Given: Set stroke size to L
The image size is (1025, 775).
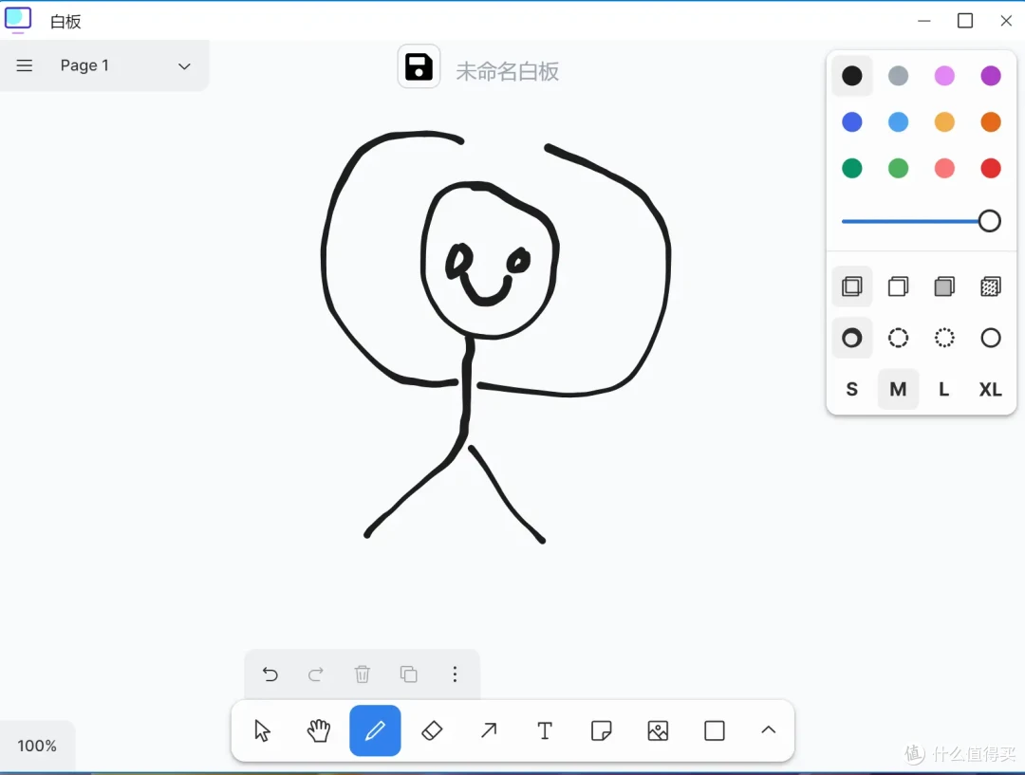Looking at the screenshot, I should (944, 390).
